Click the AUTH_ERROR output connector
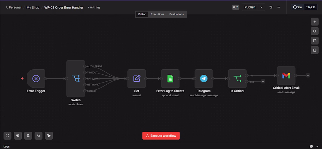Image resolution: width=322 pixels, height=149 pixels. click(x=85, y=66)
